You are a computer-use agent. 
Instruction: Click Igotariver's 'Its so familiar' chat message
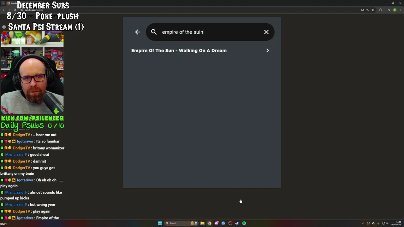[48, 141]
